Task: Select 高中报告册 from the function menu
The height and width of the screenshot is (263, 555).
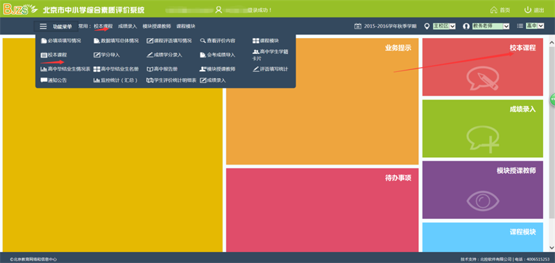Action: [x=162, y=69]
